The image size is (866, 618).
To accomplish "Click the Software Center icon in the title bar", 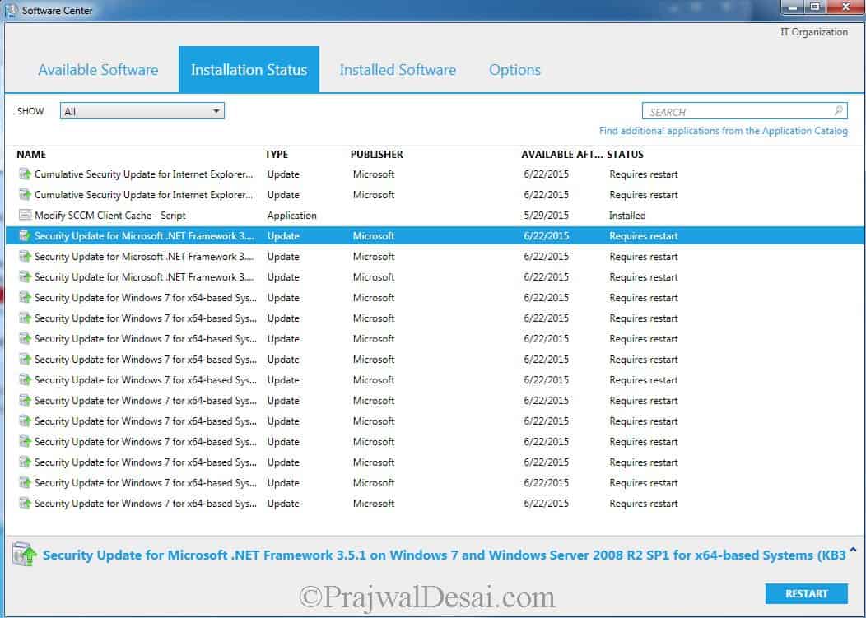I will click(11, 10).
